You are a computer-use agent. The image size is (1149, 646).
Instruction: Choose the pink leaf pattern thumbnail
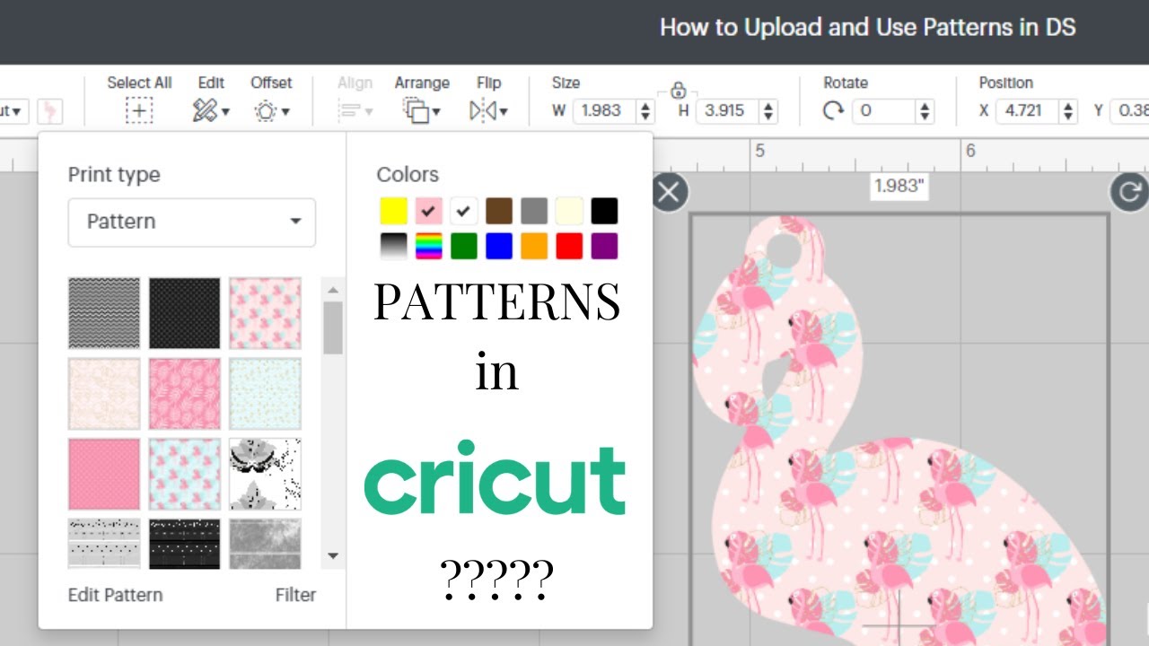pyautogui.click(x=184, y=394)
